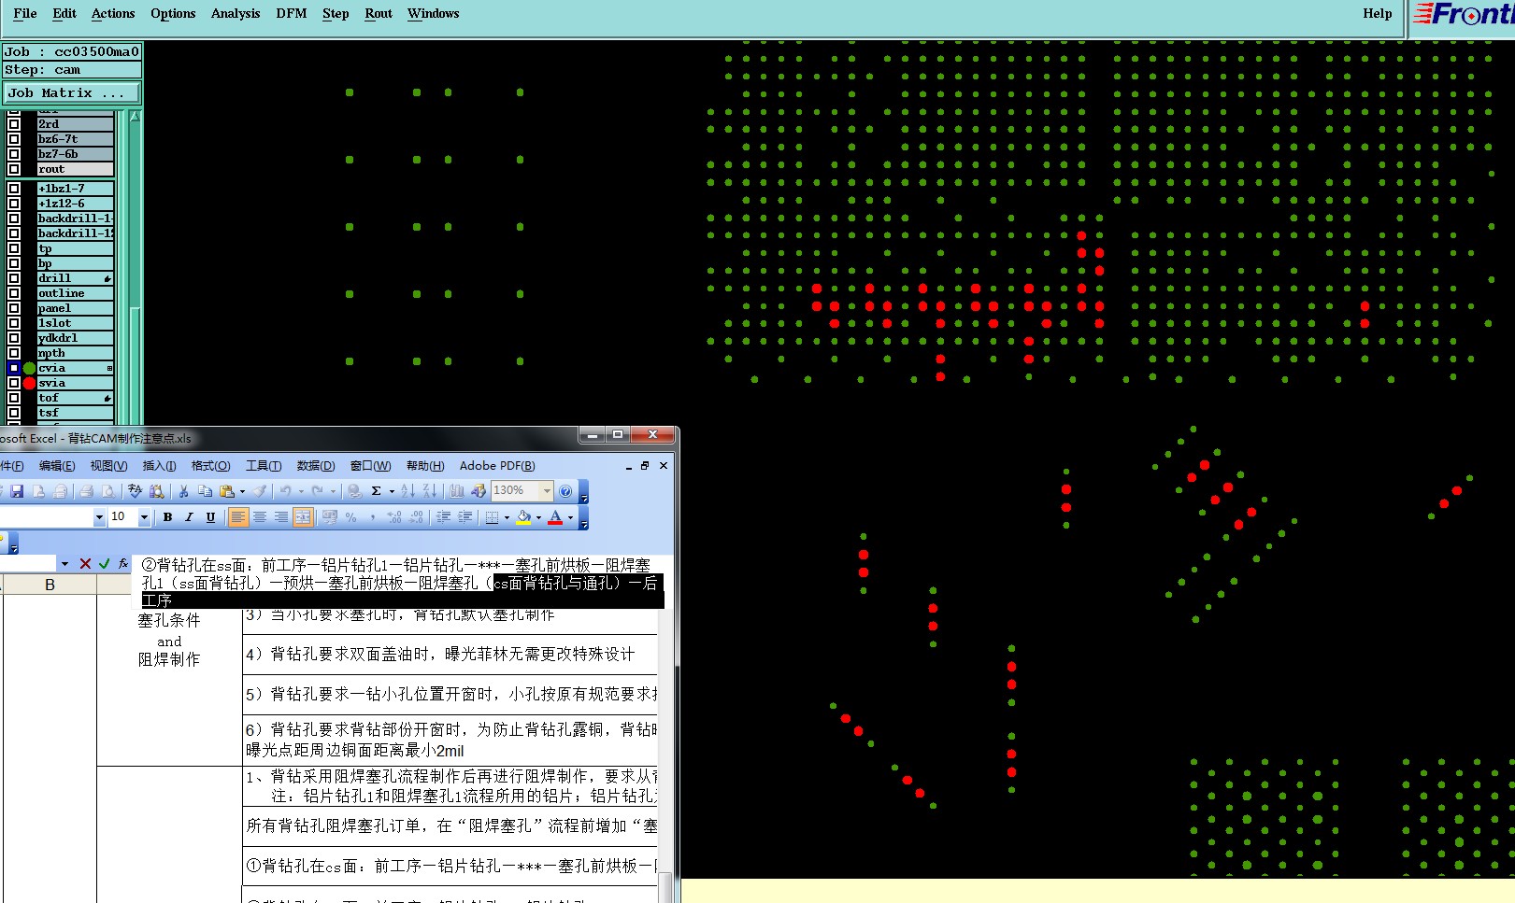Open Print Preview in Excel toolbar
This screenshot has width=1515, height=903.
click(108, 491)
